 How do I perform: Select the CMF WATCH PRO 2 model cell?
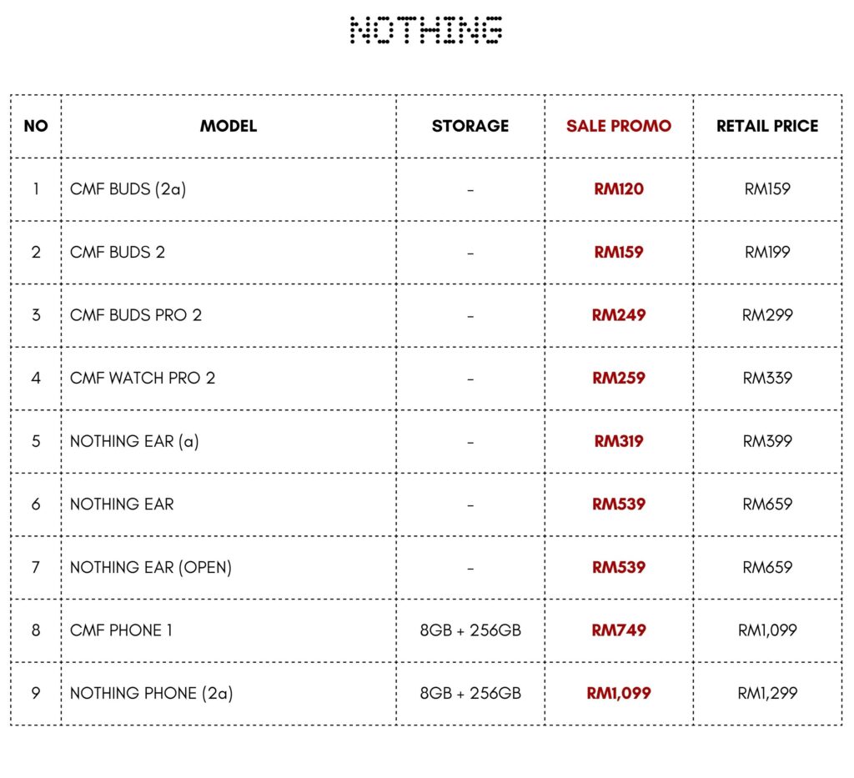[143, 378]
